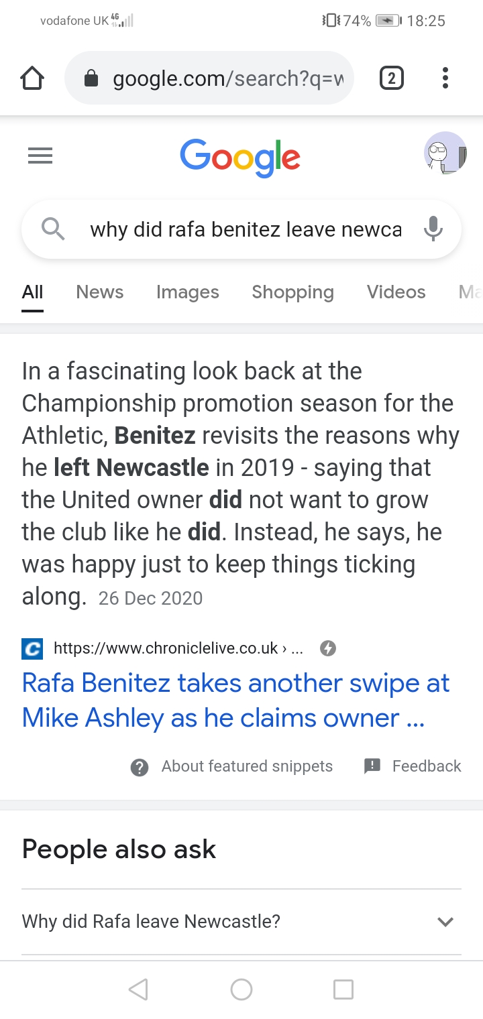
Task: Tap the search magnifying glass icon
Action: point(53,229)
